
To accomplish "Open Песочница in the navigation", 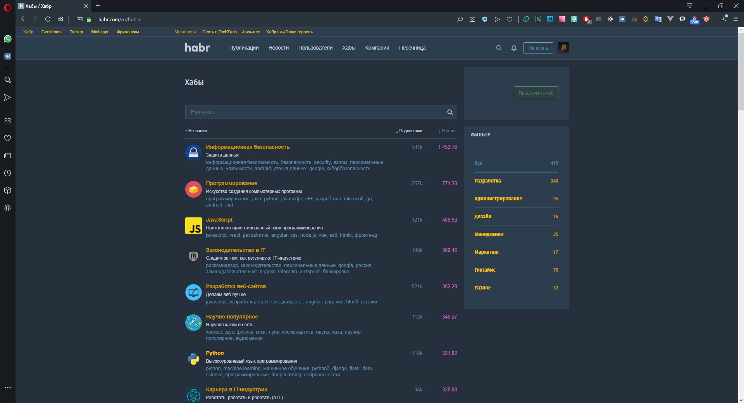I will pyautogui.click(x=412, y=48).
